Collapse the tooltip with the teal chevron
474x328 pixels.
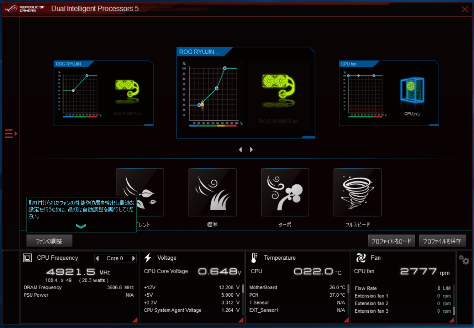[81, 226]
